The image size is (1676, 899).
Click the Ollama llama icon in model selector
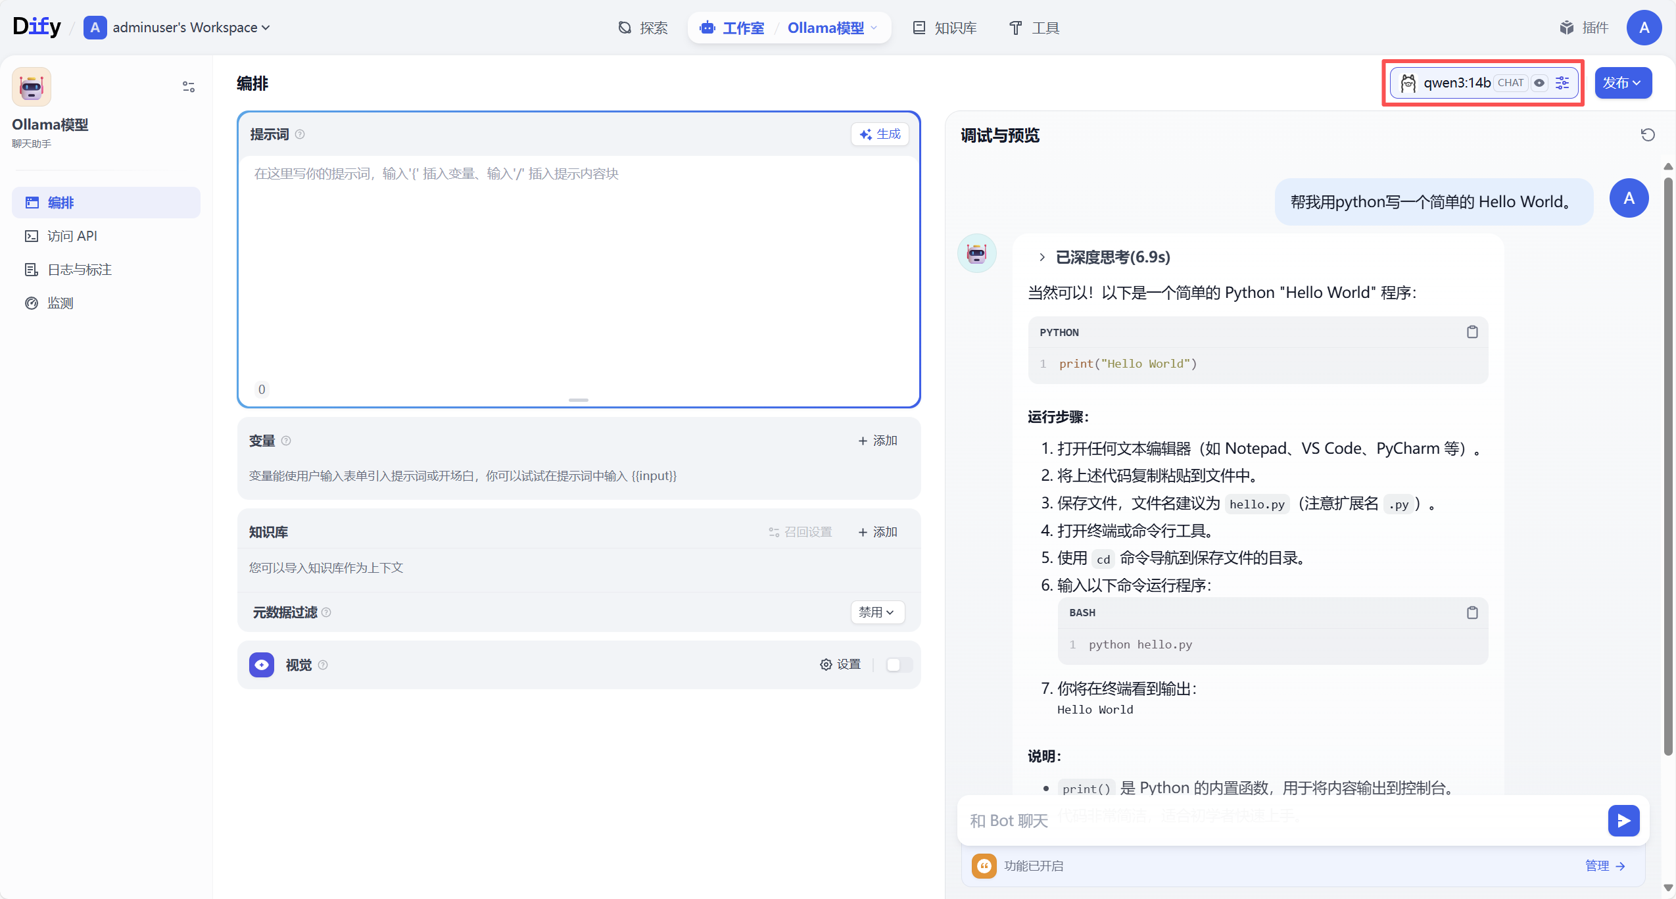1408,83
